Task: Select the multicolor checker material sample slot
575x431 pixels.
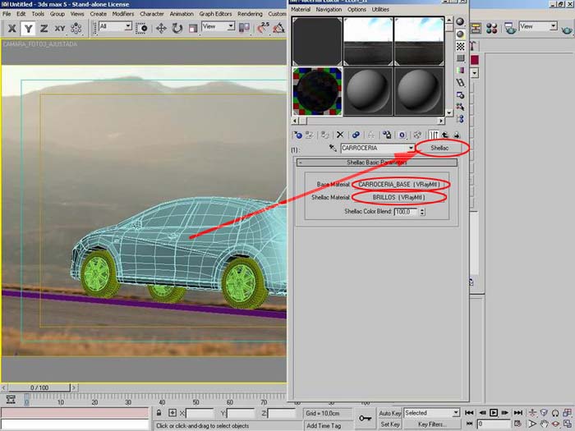Action: 317,90
